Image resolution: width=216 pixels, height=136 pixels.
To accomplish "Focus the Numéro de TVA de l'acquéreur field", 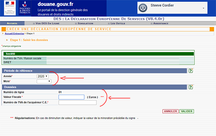I will click(77, 103).
